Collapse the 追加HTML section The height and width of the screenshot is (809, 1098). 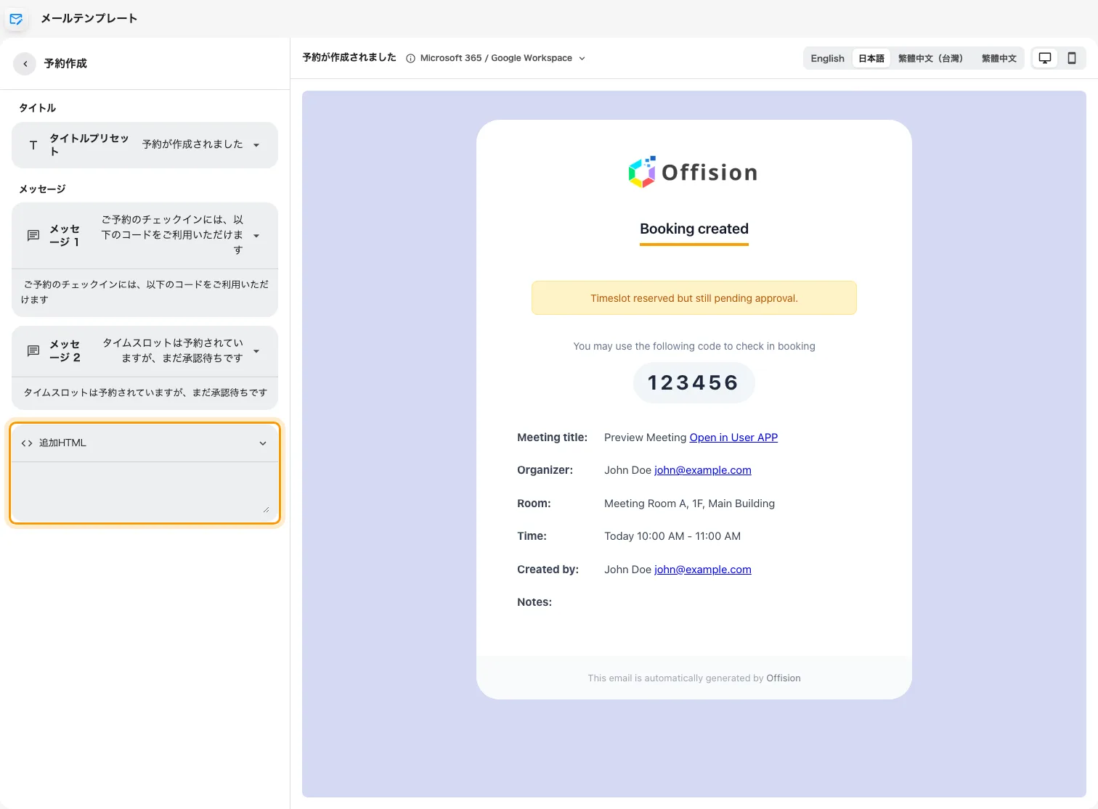[x=263, y=443]
